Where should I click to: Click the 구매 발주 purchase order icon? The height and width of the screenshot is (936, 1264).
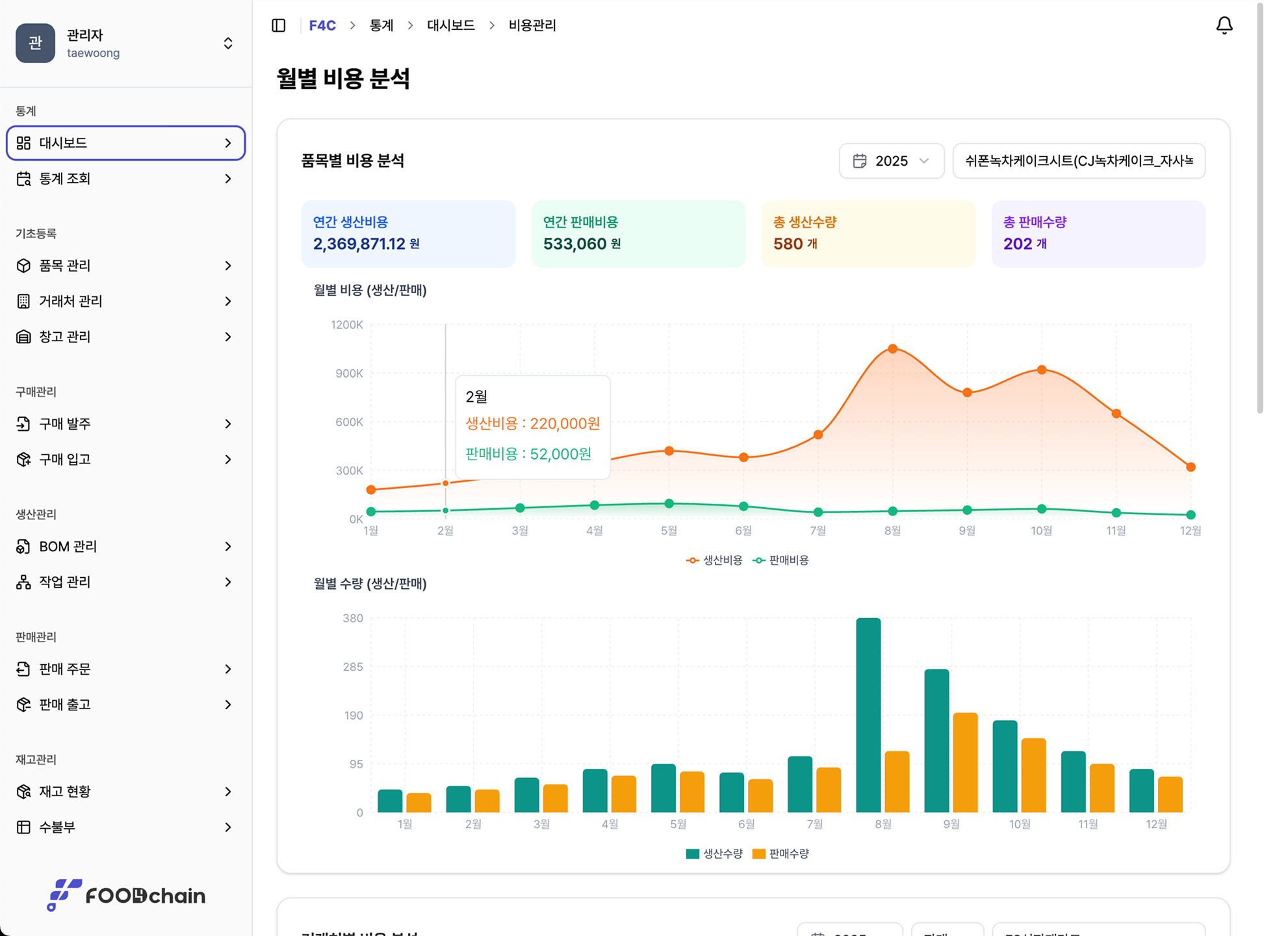coord(23,424)
